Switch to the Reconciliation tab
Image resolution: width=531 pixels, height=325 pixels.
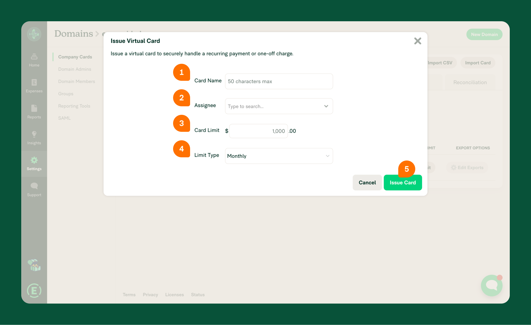470,82
